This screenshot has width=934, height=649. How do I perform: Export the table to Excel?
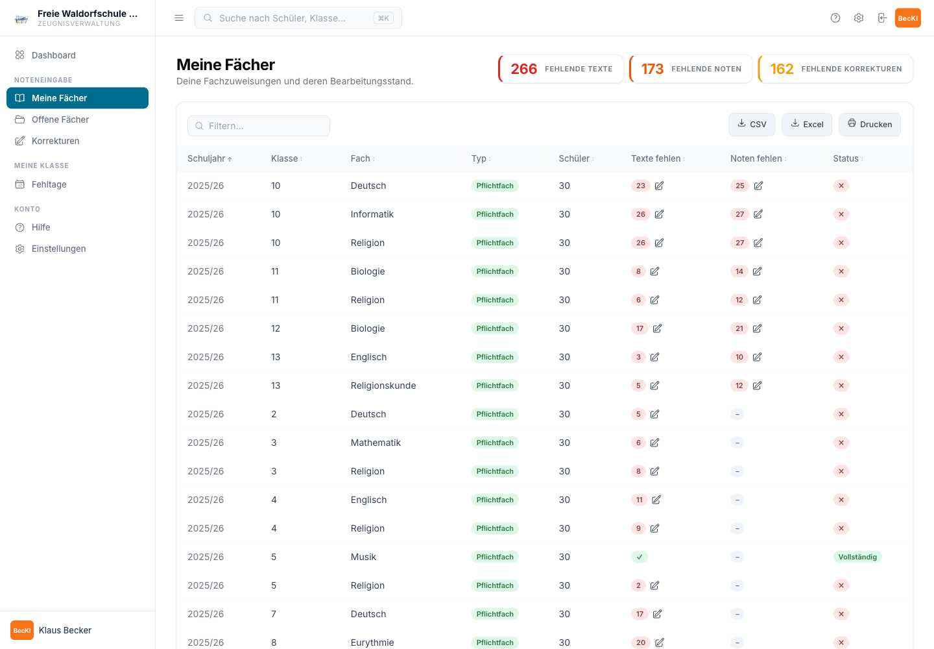(807, 124)
